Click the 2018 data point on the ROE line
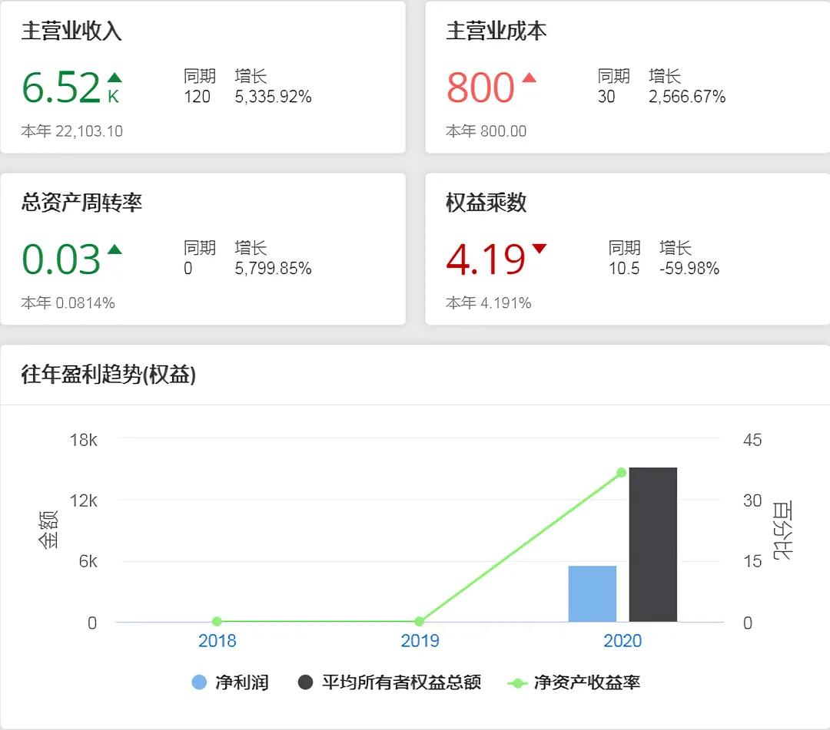830x730 pixels. (217, 621)
